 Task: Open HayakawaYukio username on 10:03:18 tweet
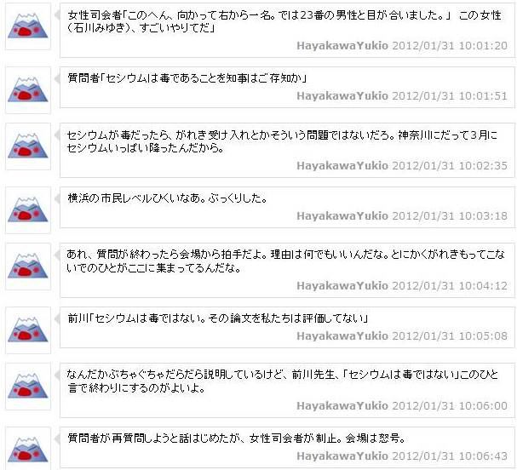(342, 216)
